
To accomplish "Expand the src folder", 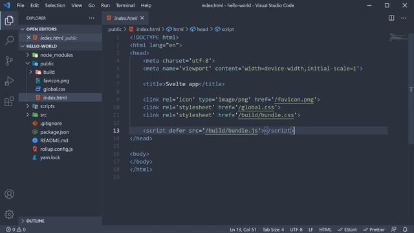I will [x=60, y=115].
